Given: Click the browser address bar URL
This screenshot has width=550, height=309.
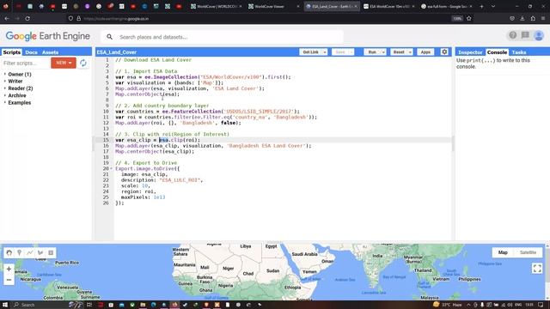Looking at the screenshot, I should point(116,19).
